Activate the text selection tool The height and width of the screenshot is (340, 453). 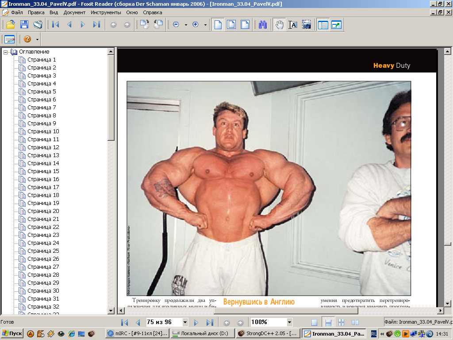click(x=293, y=25)
